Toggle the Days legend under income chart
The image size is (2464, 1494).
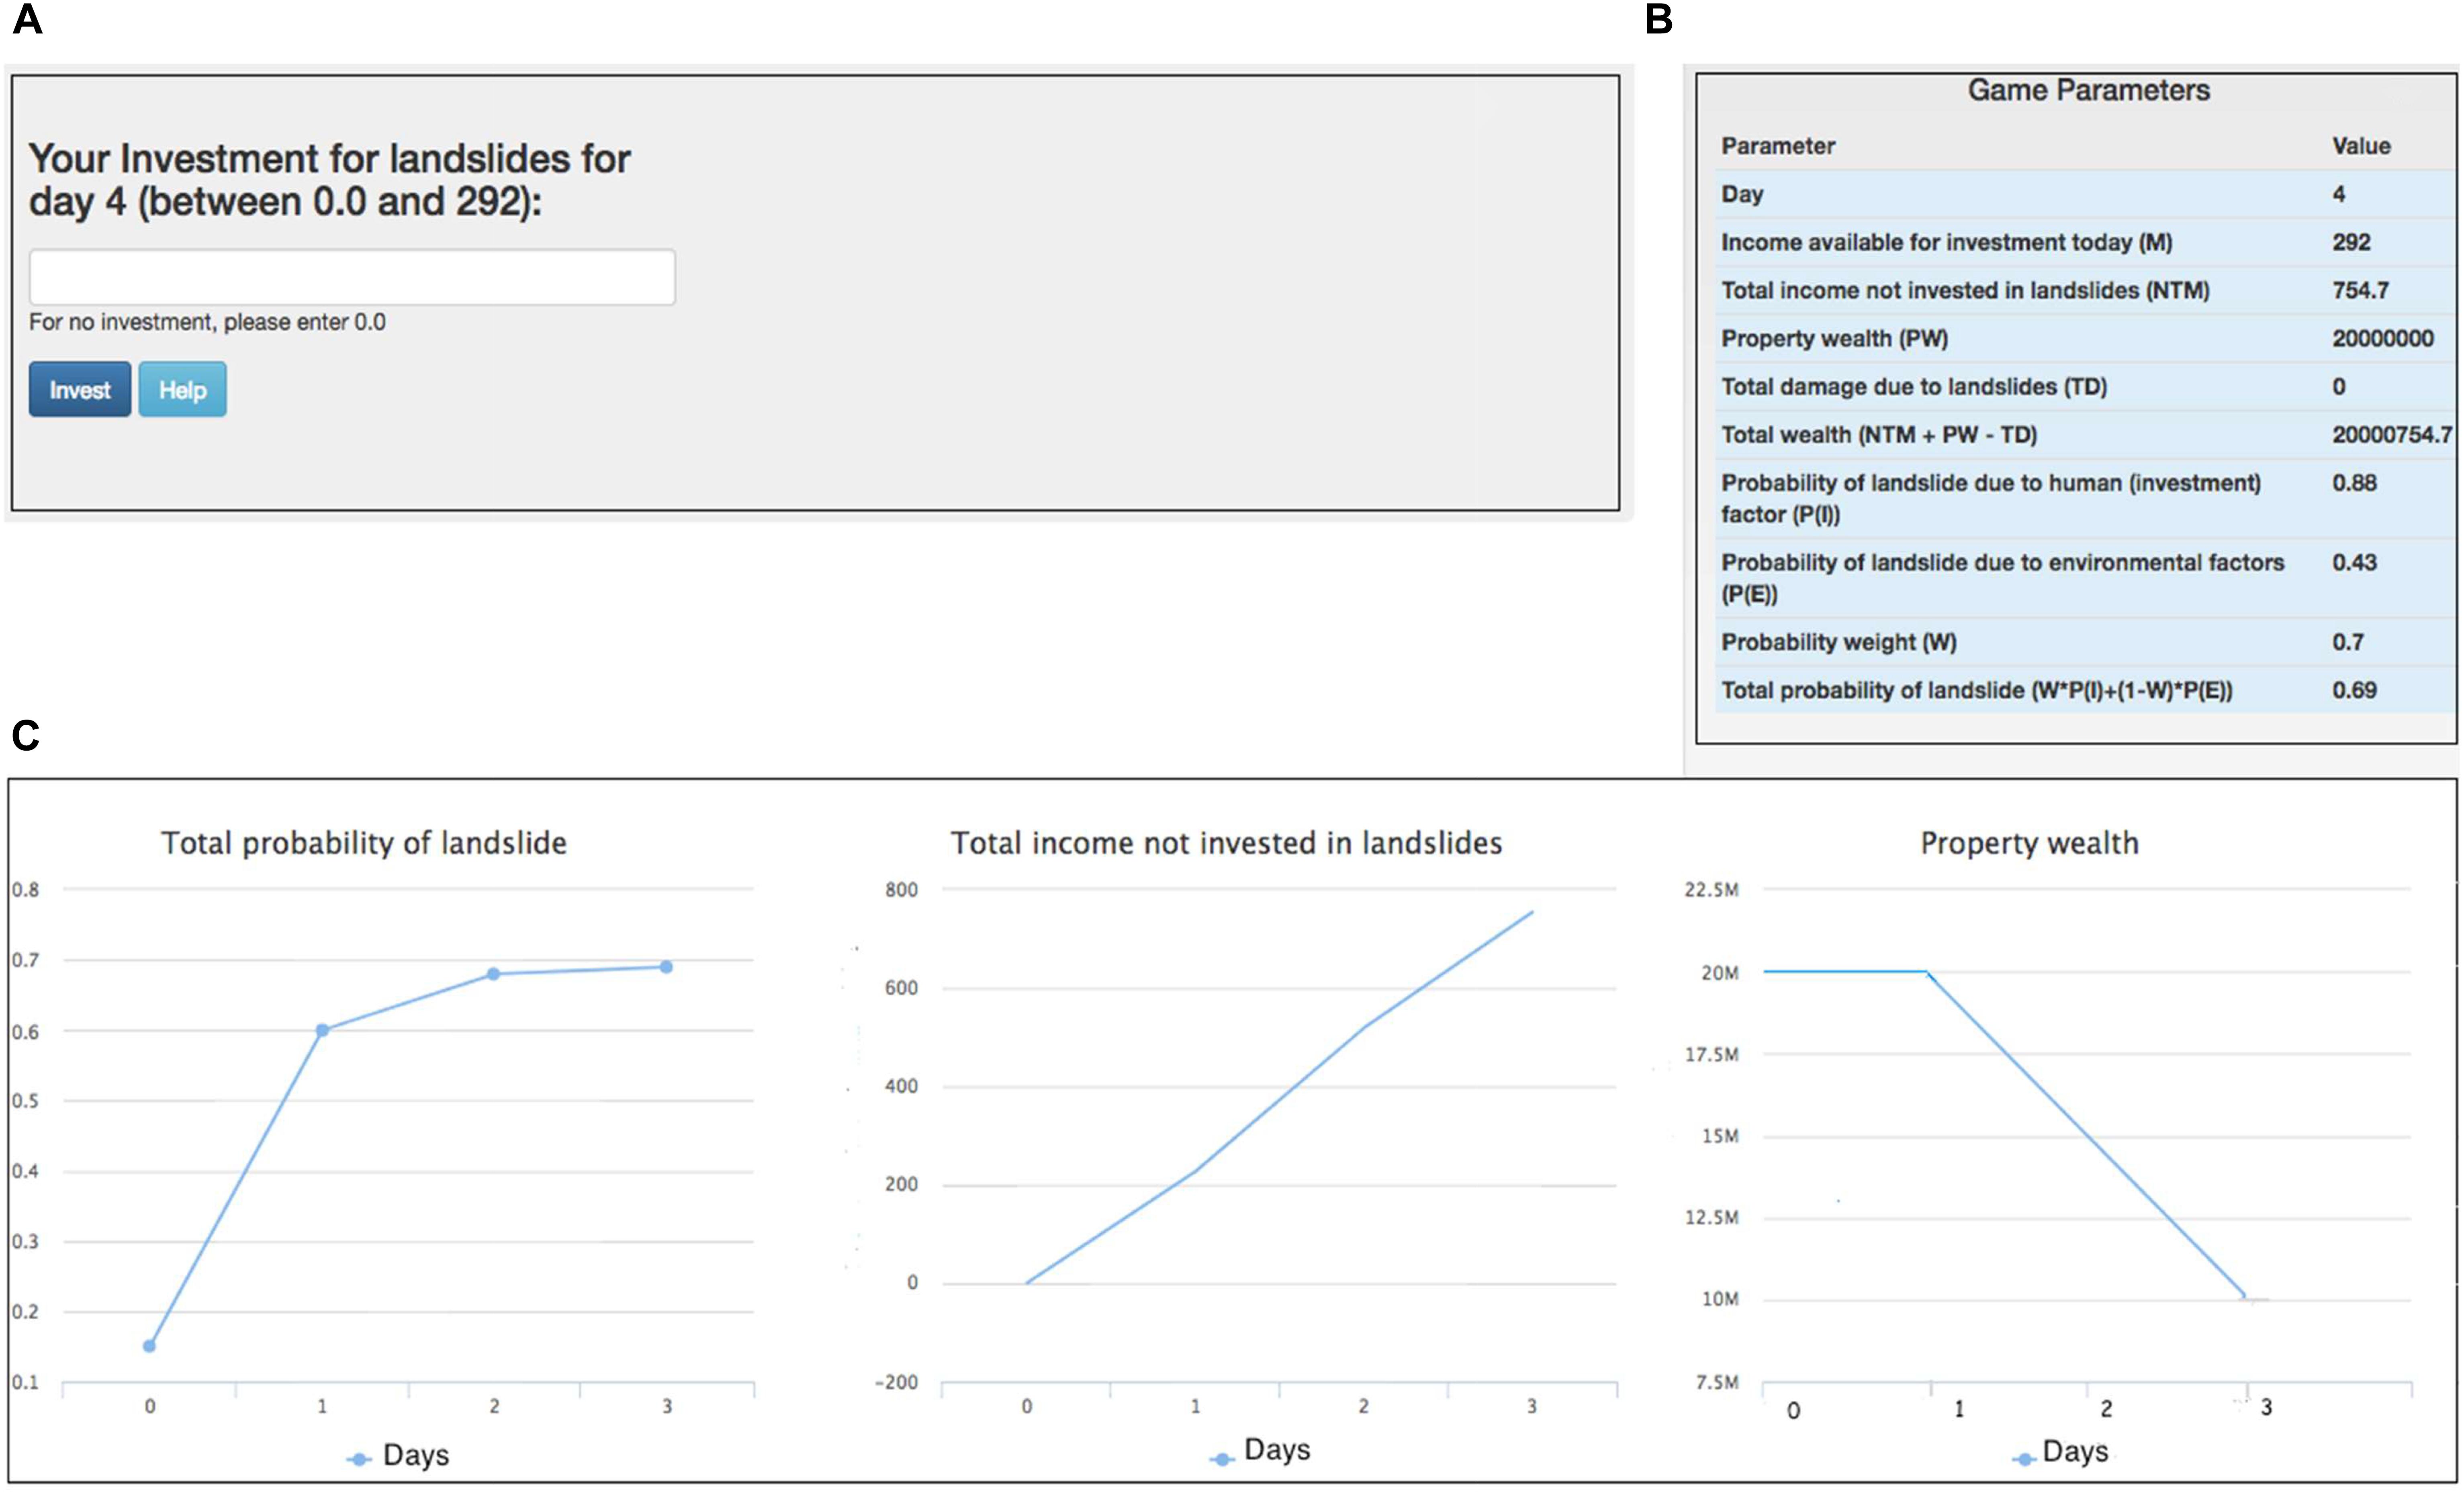[1259, 1451]
